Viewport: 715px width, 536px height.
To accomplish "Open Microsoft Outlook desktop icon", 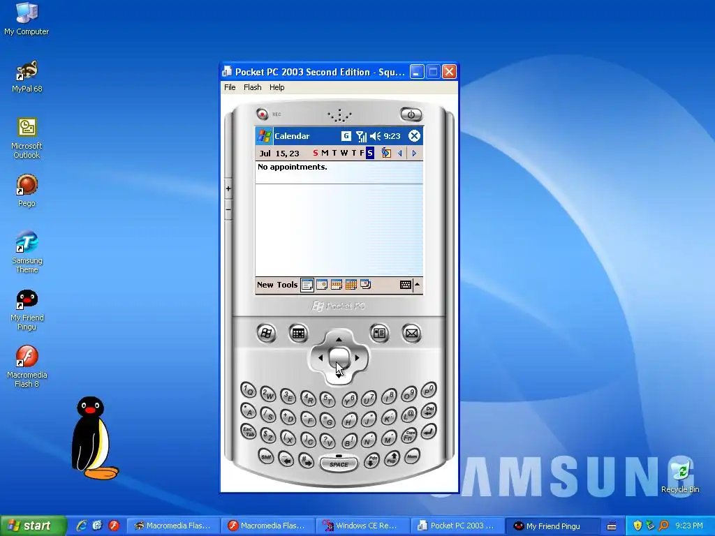I will click(27, 138).
